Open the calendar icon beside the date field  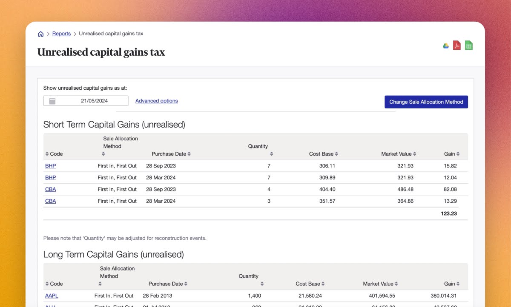point(51,100)
